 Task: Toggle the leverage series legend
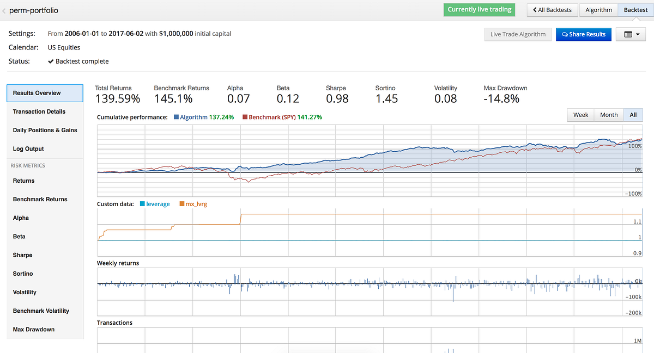155,204
